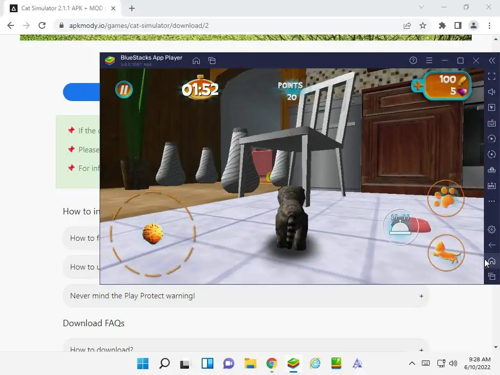Open Chrome extensions puzzle icon
This screenshot has width=500, height=375.
(442, 25)
